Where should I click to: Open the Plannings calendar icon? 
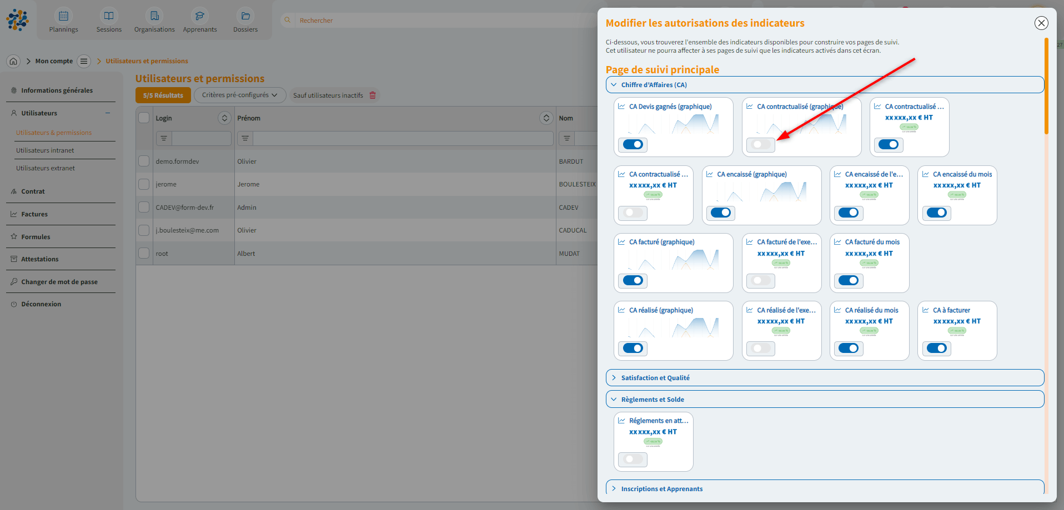[x=63, y=16]
